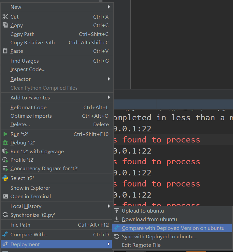Click the green Run 't2' icon
The width and height of the screenshot is (233, 252).
coord(5,134)
